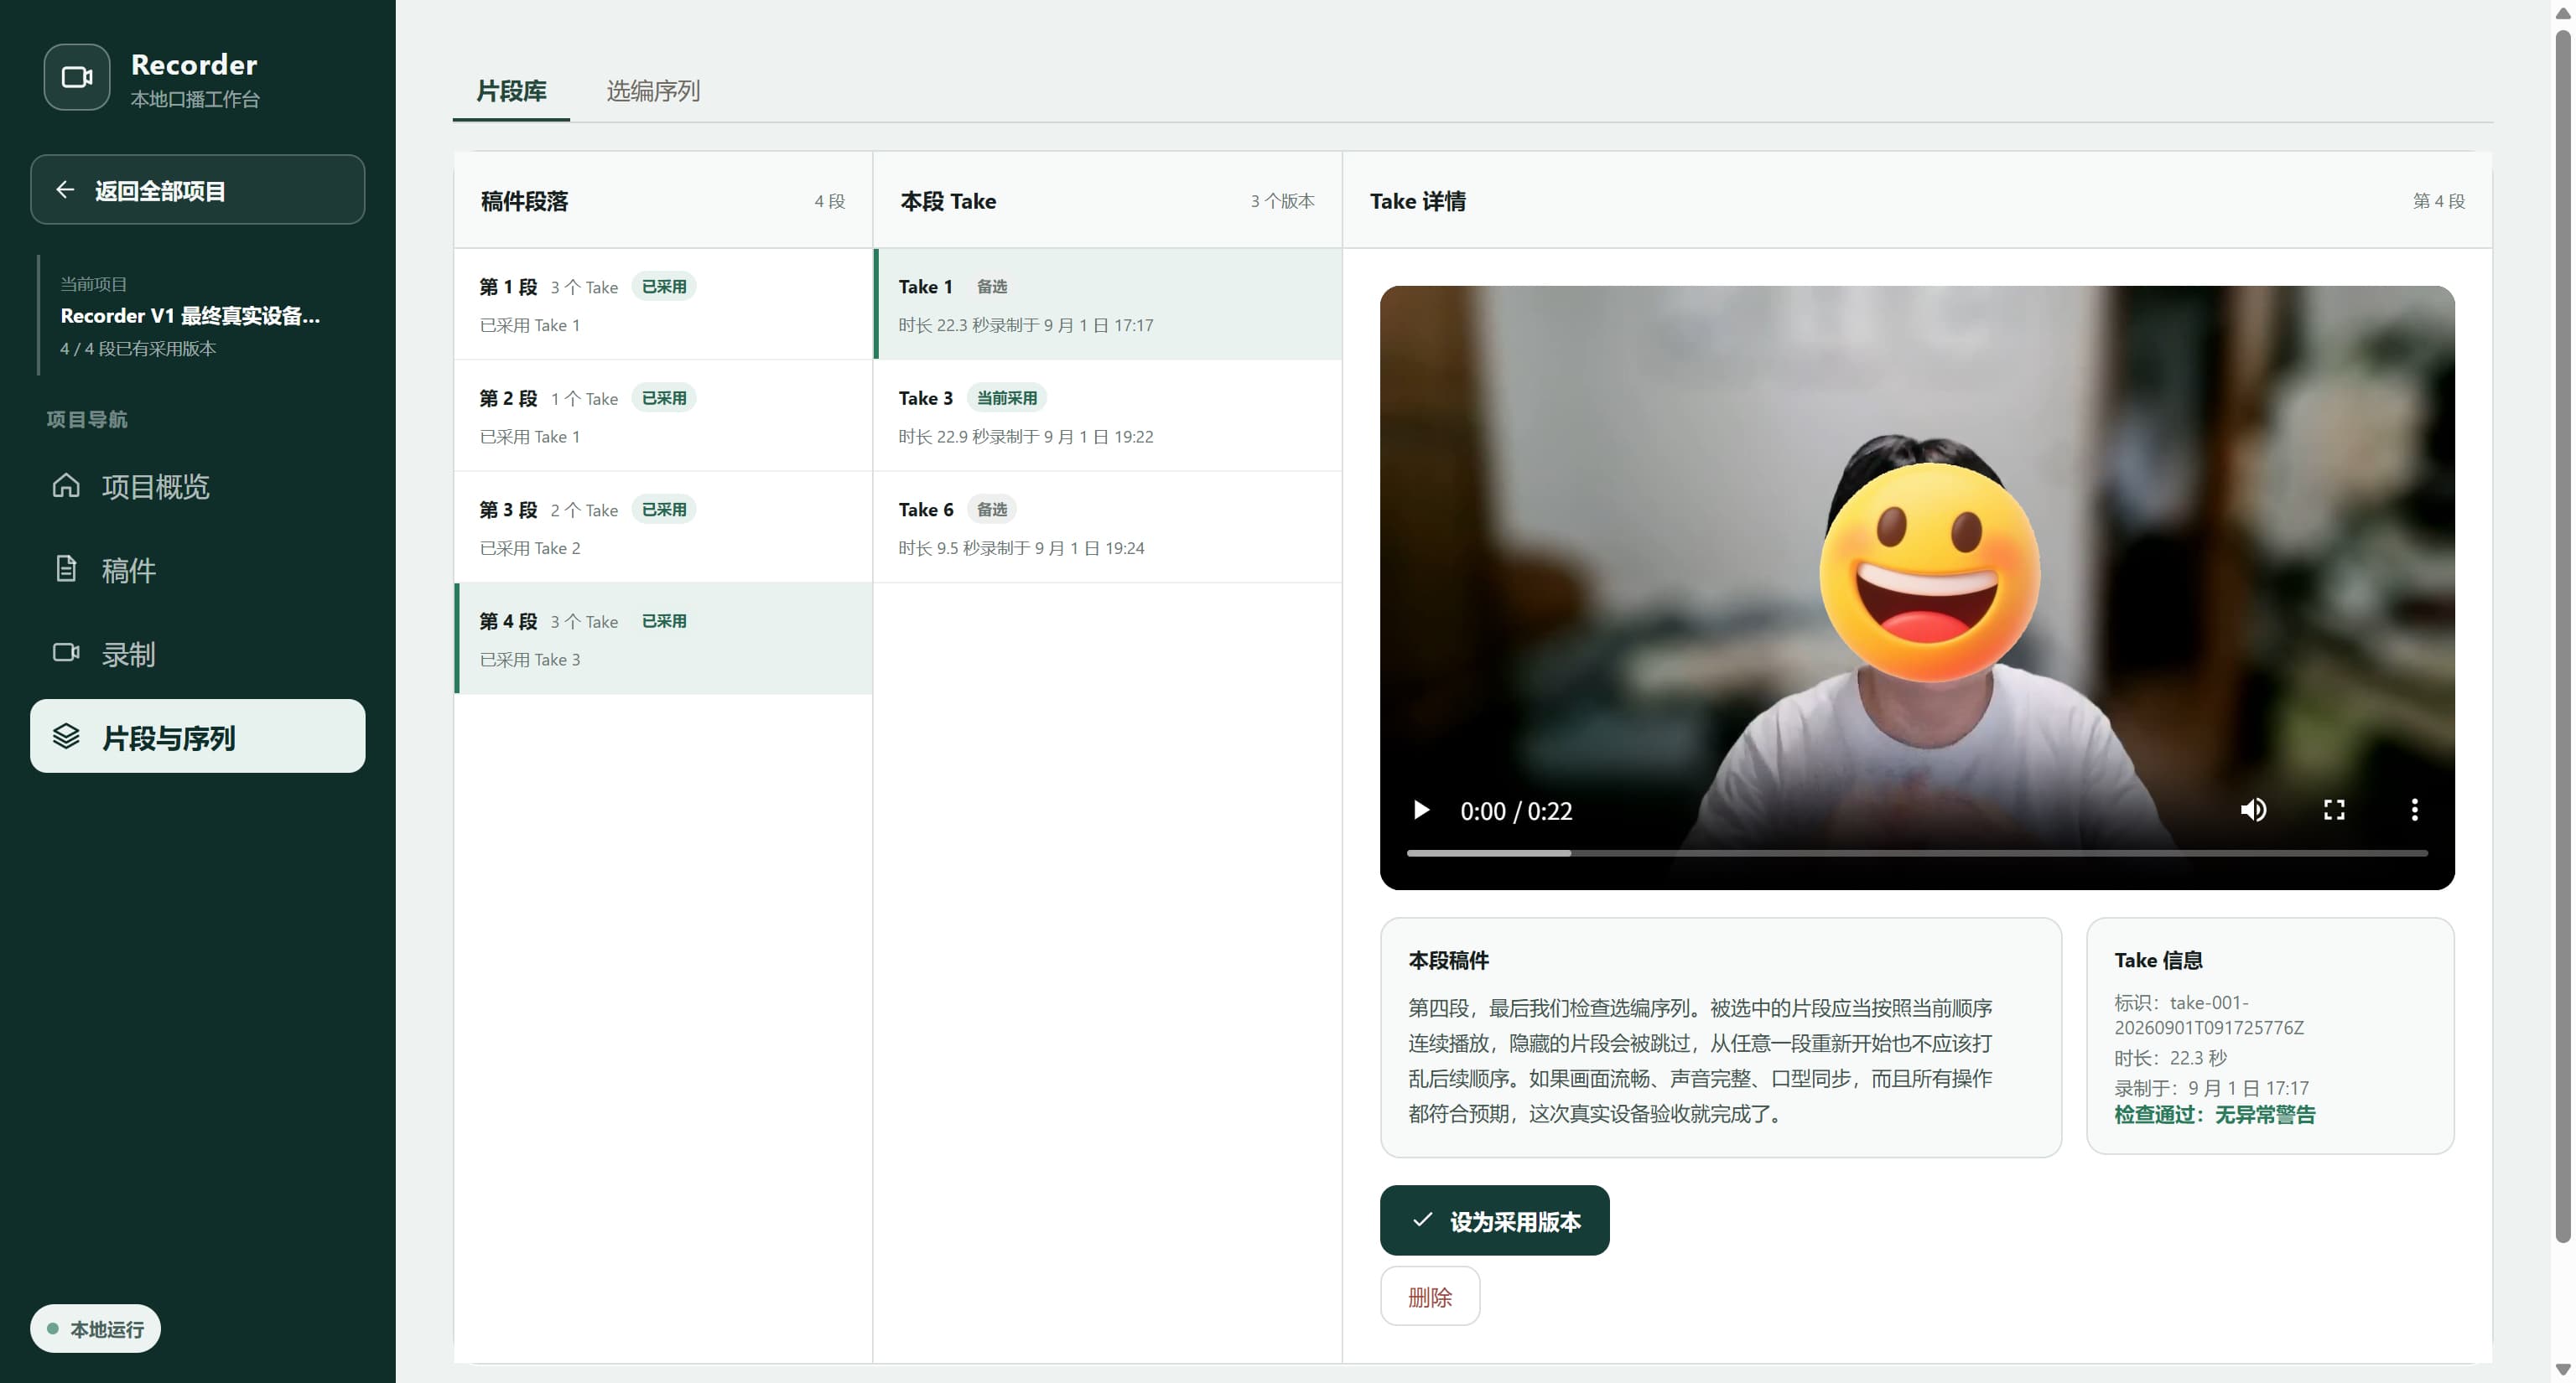Seek along the video progress bar

[1917, 853]
